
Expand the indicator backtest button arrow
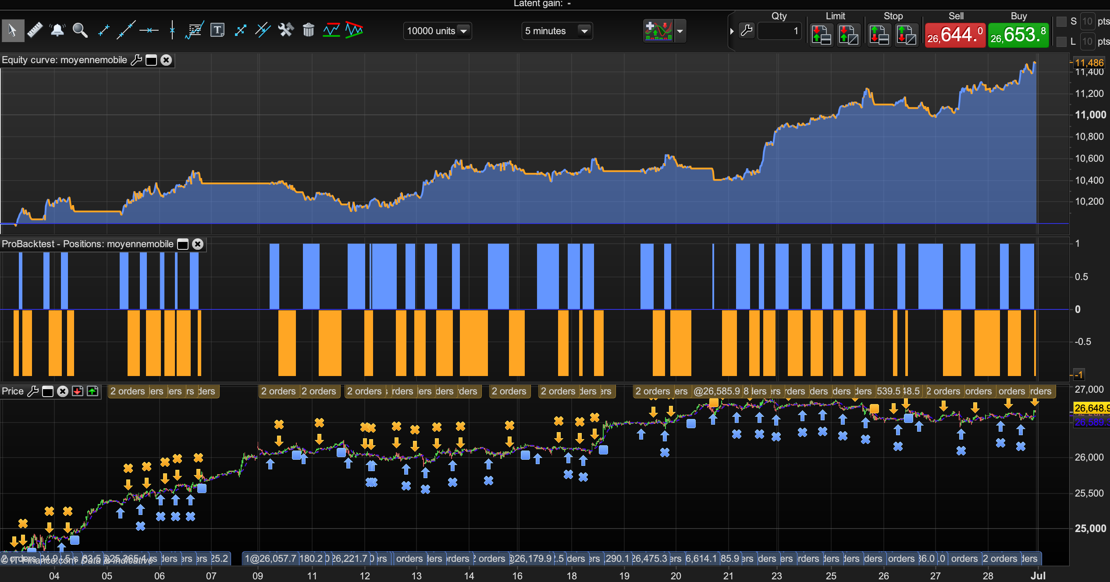(680, 31)
